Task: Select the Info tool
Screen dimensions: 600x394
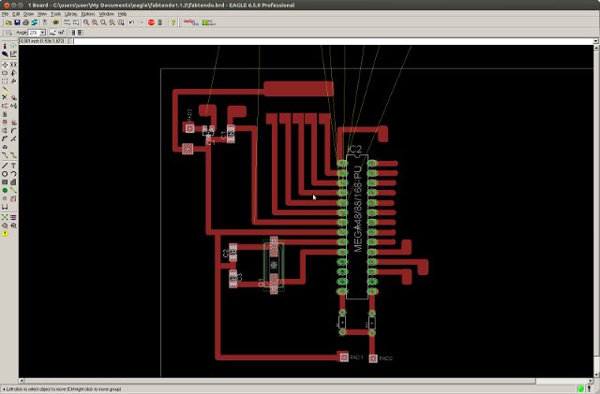Action: point(5,46)
